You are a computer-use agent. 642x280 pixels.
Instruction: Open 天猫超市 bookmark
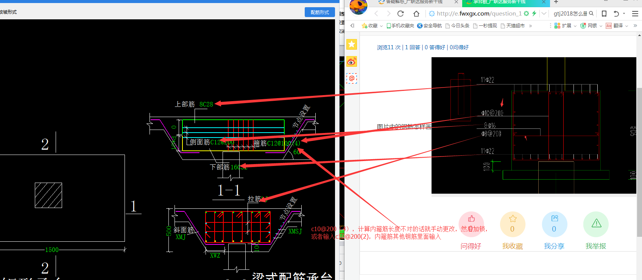point(513,26)
